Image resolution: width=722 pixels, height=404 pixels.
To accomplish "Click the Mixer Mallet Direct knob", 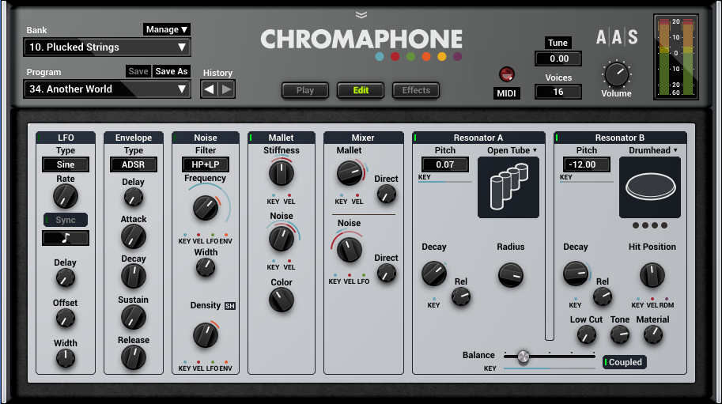I will [387, 194].
